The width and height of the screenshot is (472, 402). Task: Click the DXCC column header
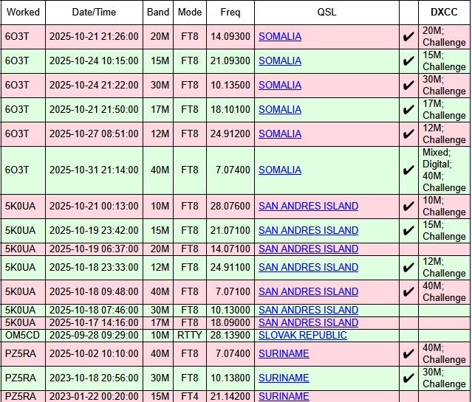(x=444, y=13)
